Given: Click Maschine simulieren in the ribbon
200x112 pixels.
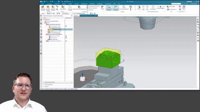Looking at the screenshot, I should (92, 8).
